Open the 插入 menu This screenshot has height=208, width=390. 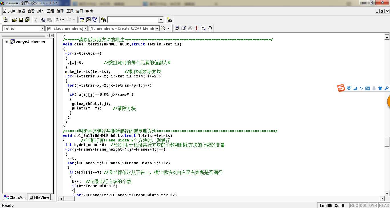click(x=41, y=11)
